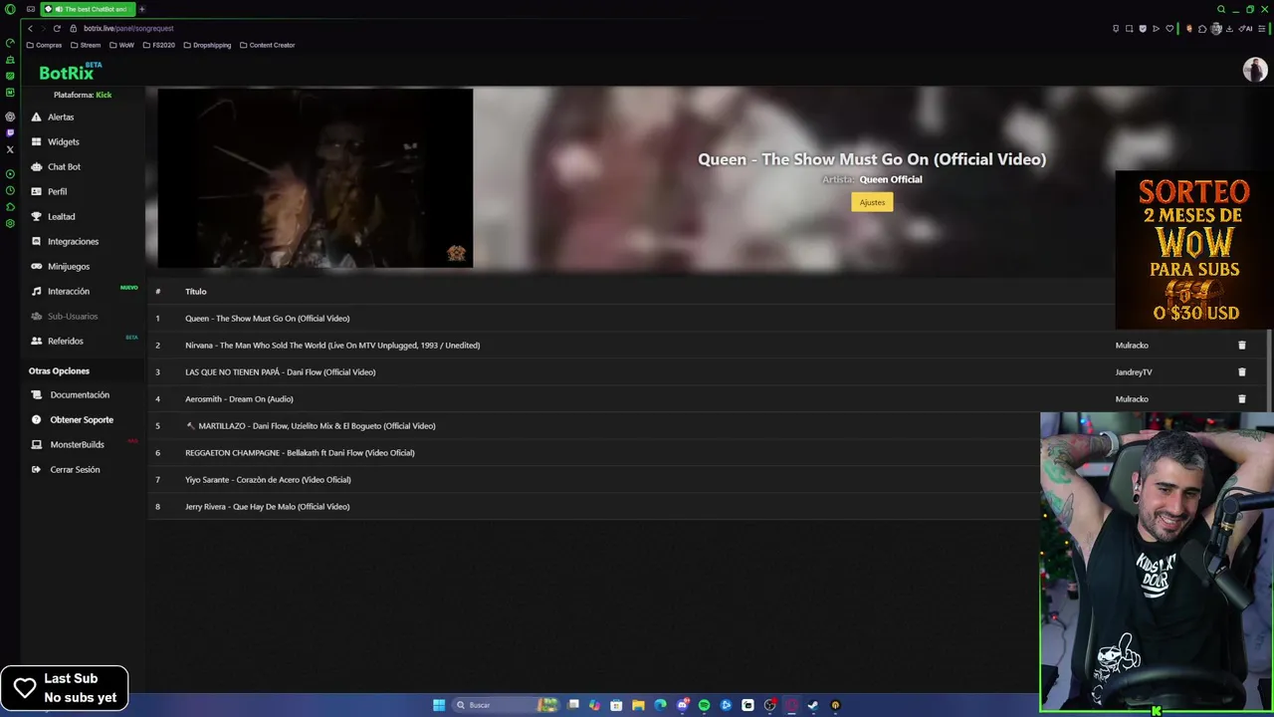Open the user profile avatar menu
This screenshot has height=717, width=1274.
(x=1254, y=70)
